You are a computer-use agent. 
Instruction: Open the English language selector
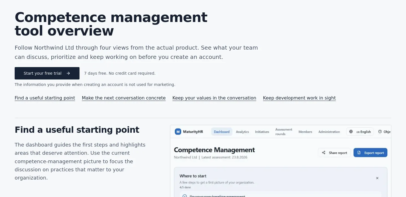(x=360, y=132)
